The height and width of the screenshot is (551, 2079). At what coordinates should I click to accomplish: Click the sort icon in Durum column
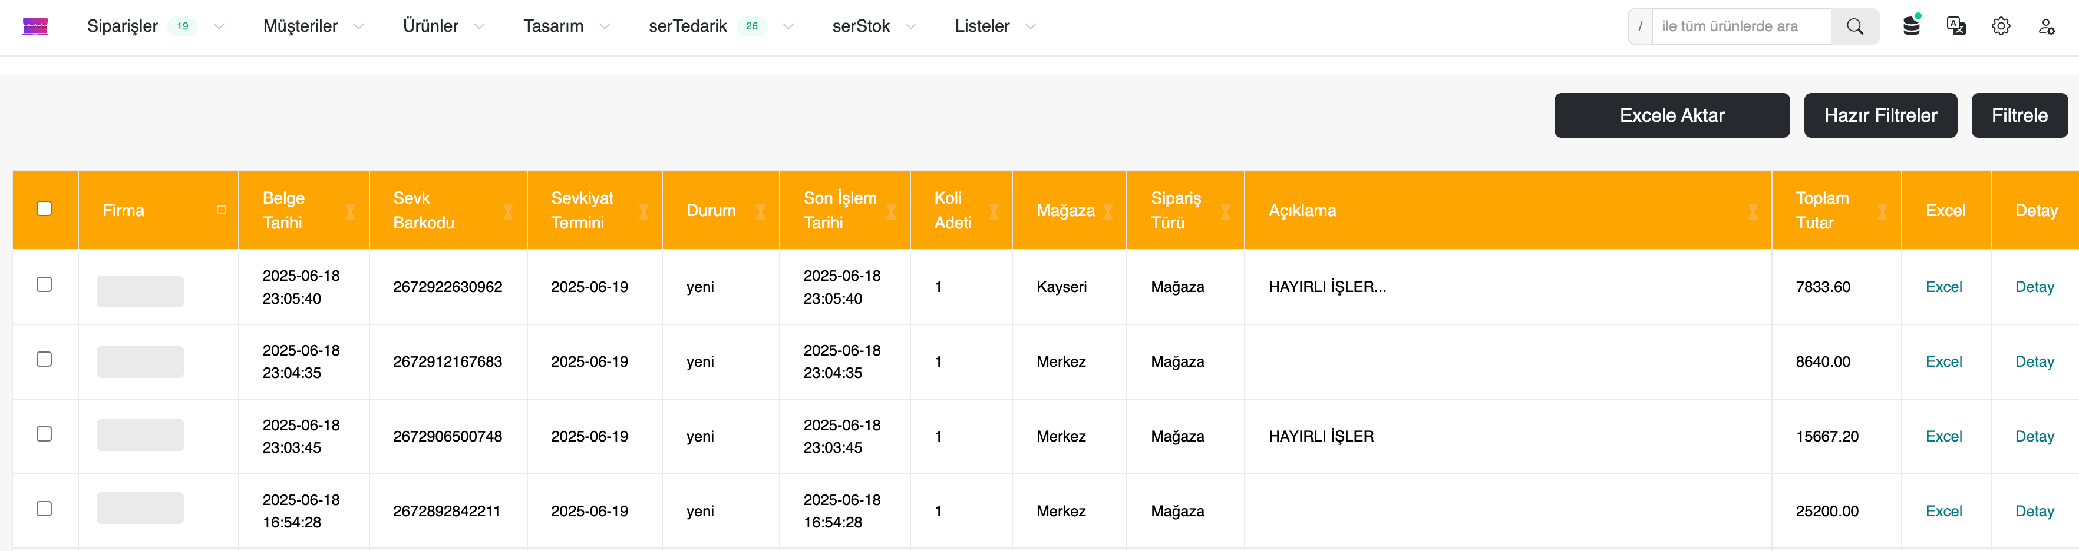760,211
